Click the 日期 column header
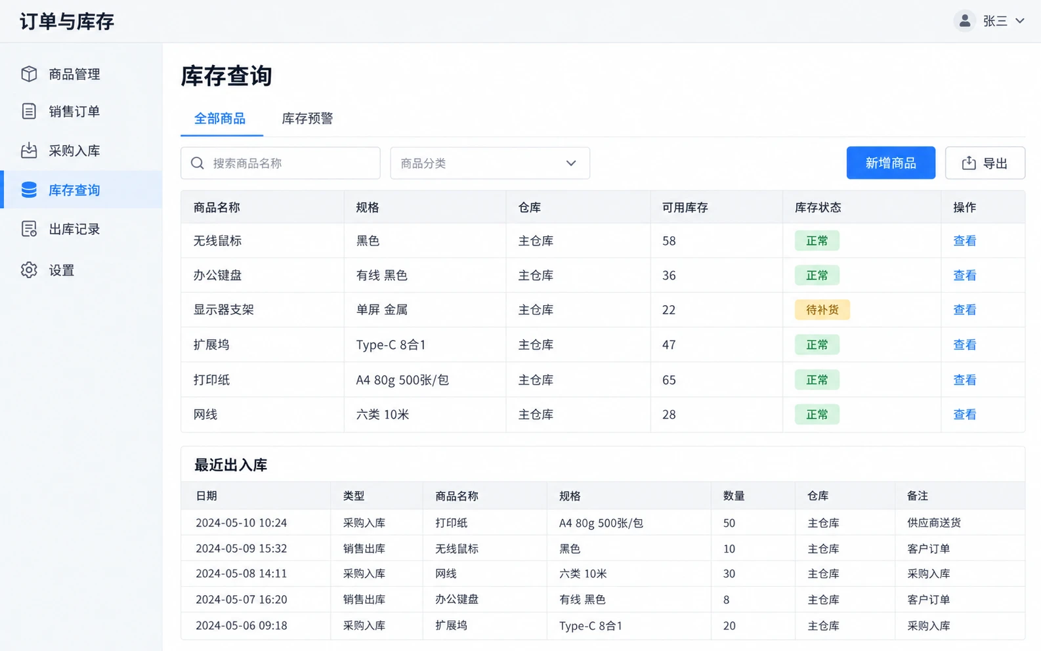 point(206,496)
